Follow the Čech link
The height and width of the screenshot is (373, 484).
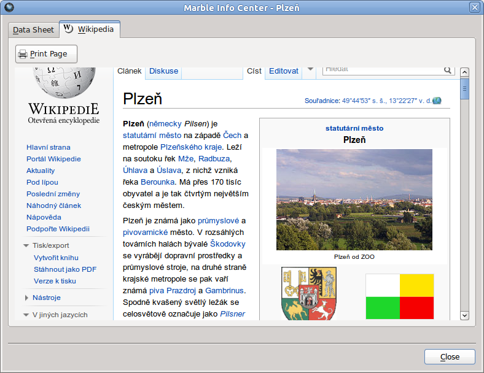(232, 136)
